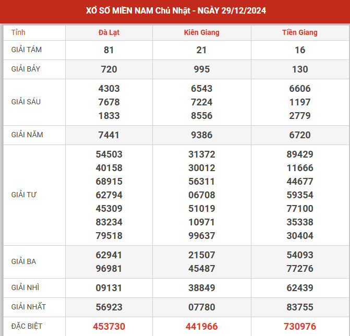Select the GIẢI SÁU row label
Screen dimensions: 350x336
[26, 102]
